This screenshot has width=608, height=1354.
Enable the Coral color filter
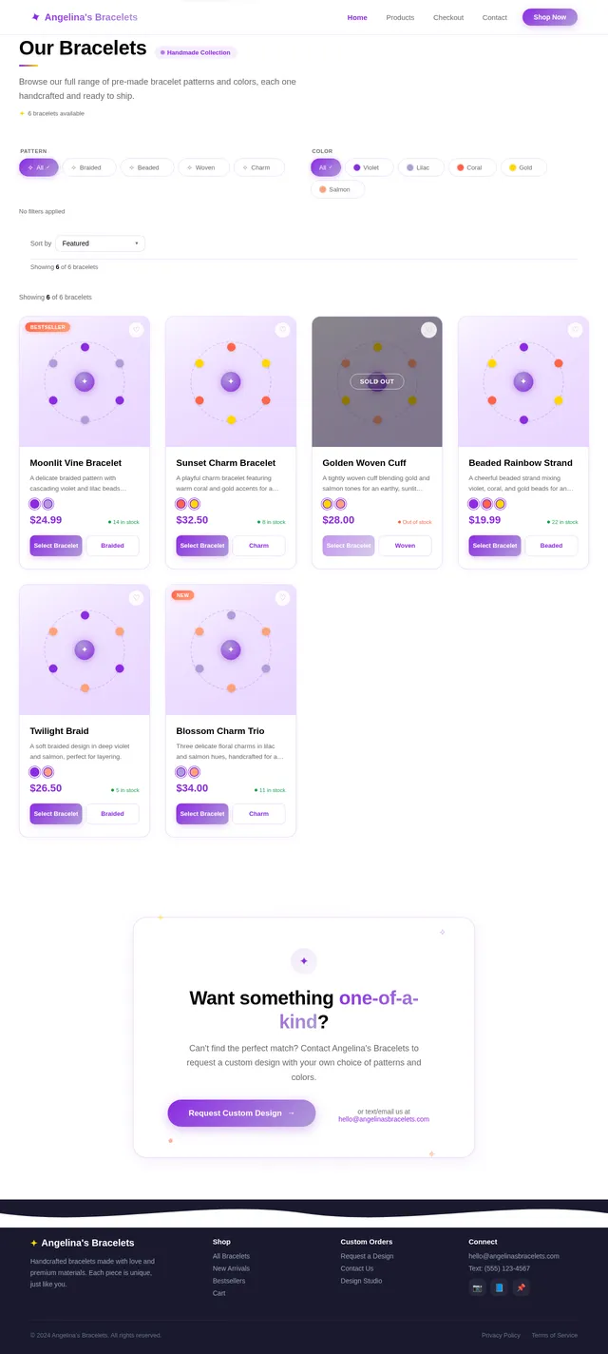(472, 167)
